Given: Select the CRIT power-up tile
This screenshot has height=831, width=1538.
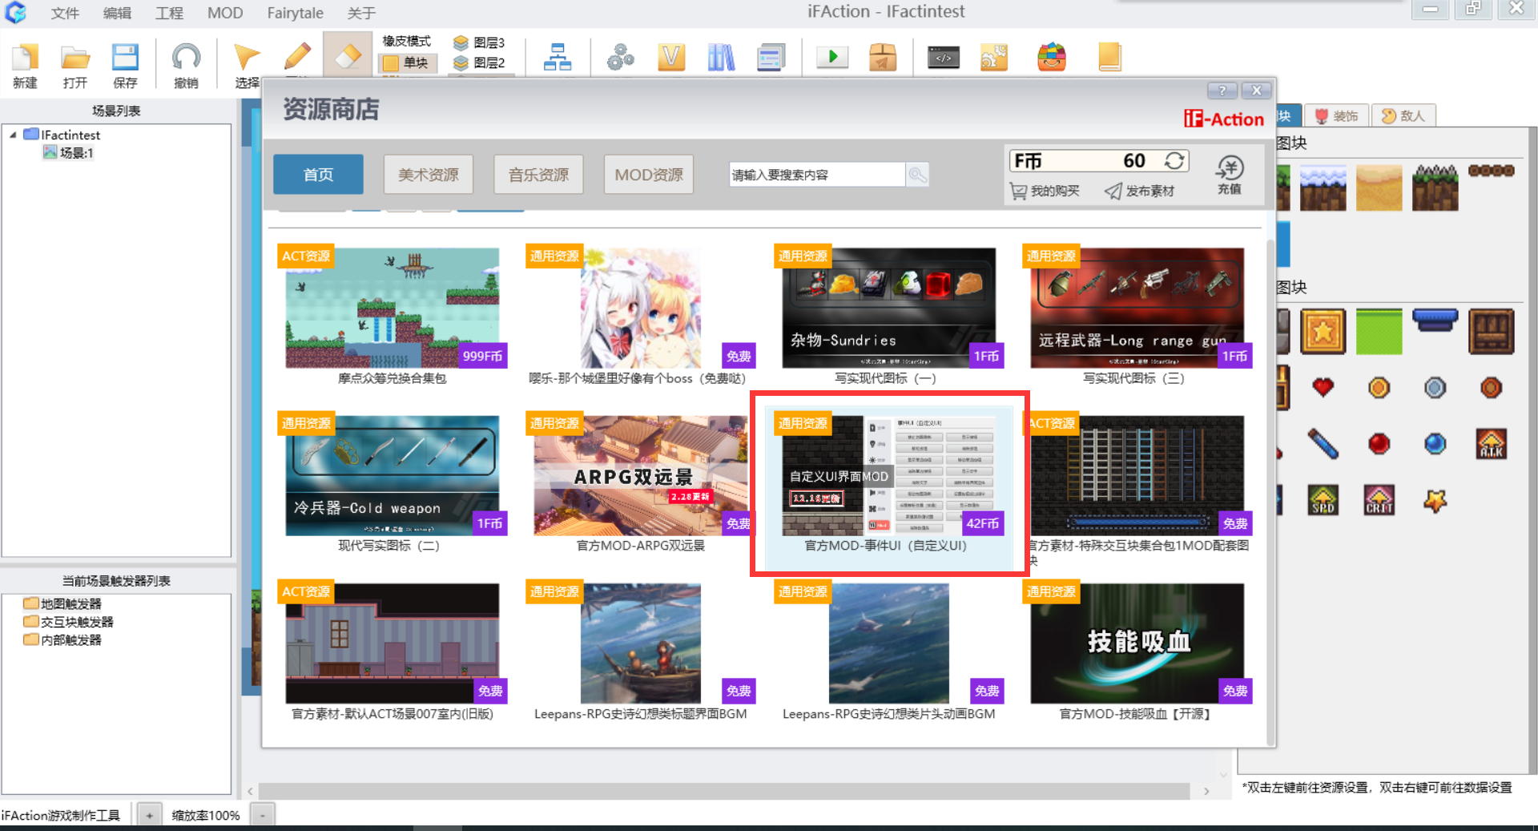Looking at the screenshot, I should 1379,500.
